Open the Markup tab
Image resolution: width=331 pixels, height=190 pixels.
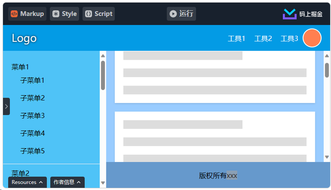(27, 14)
